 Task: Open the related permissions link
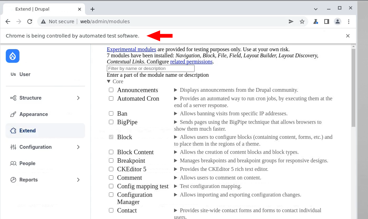(191, 62)
